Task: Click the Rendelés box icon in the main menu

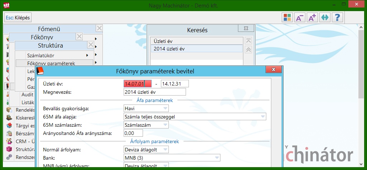Action: (x=9, y=110)
